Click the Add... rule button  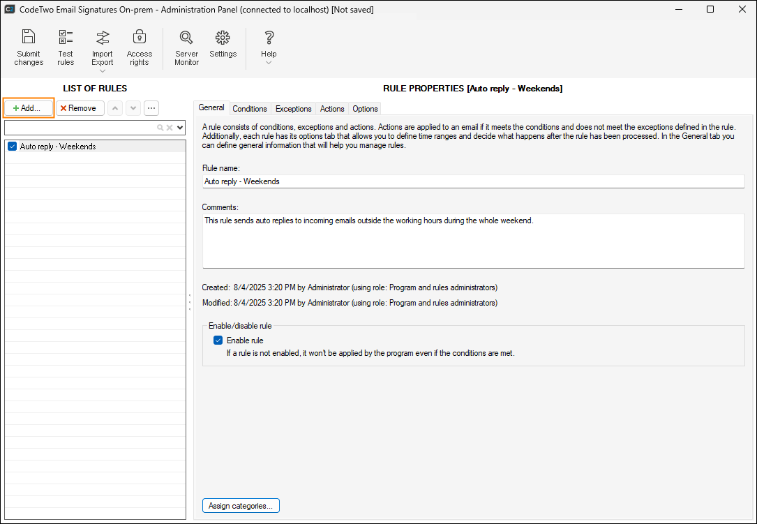pos(29,108)
